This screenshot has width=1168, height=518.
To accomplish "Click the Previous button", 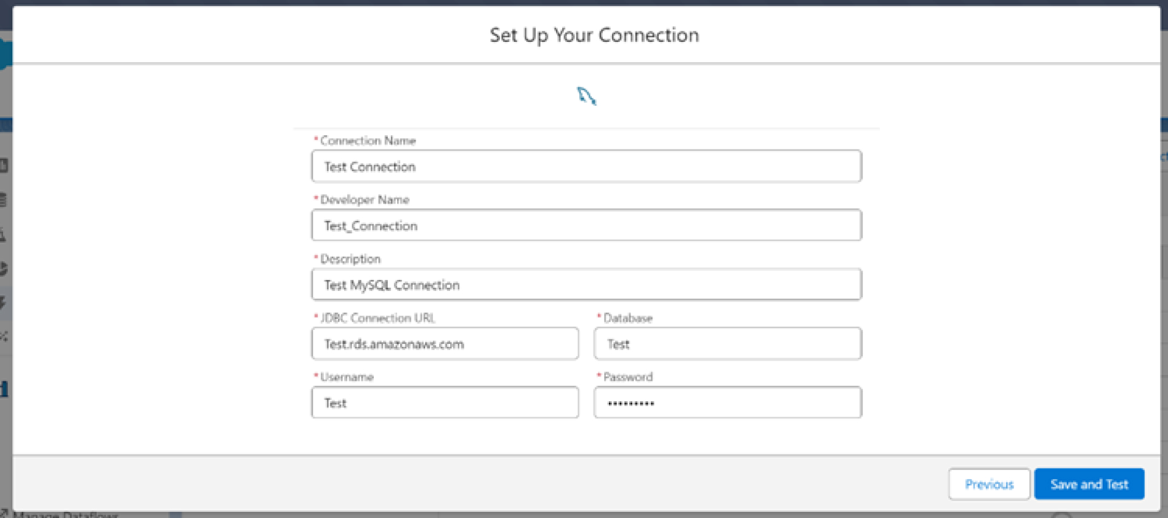I will tap(989, 484).
